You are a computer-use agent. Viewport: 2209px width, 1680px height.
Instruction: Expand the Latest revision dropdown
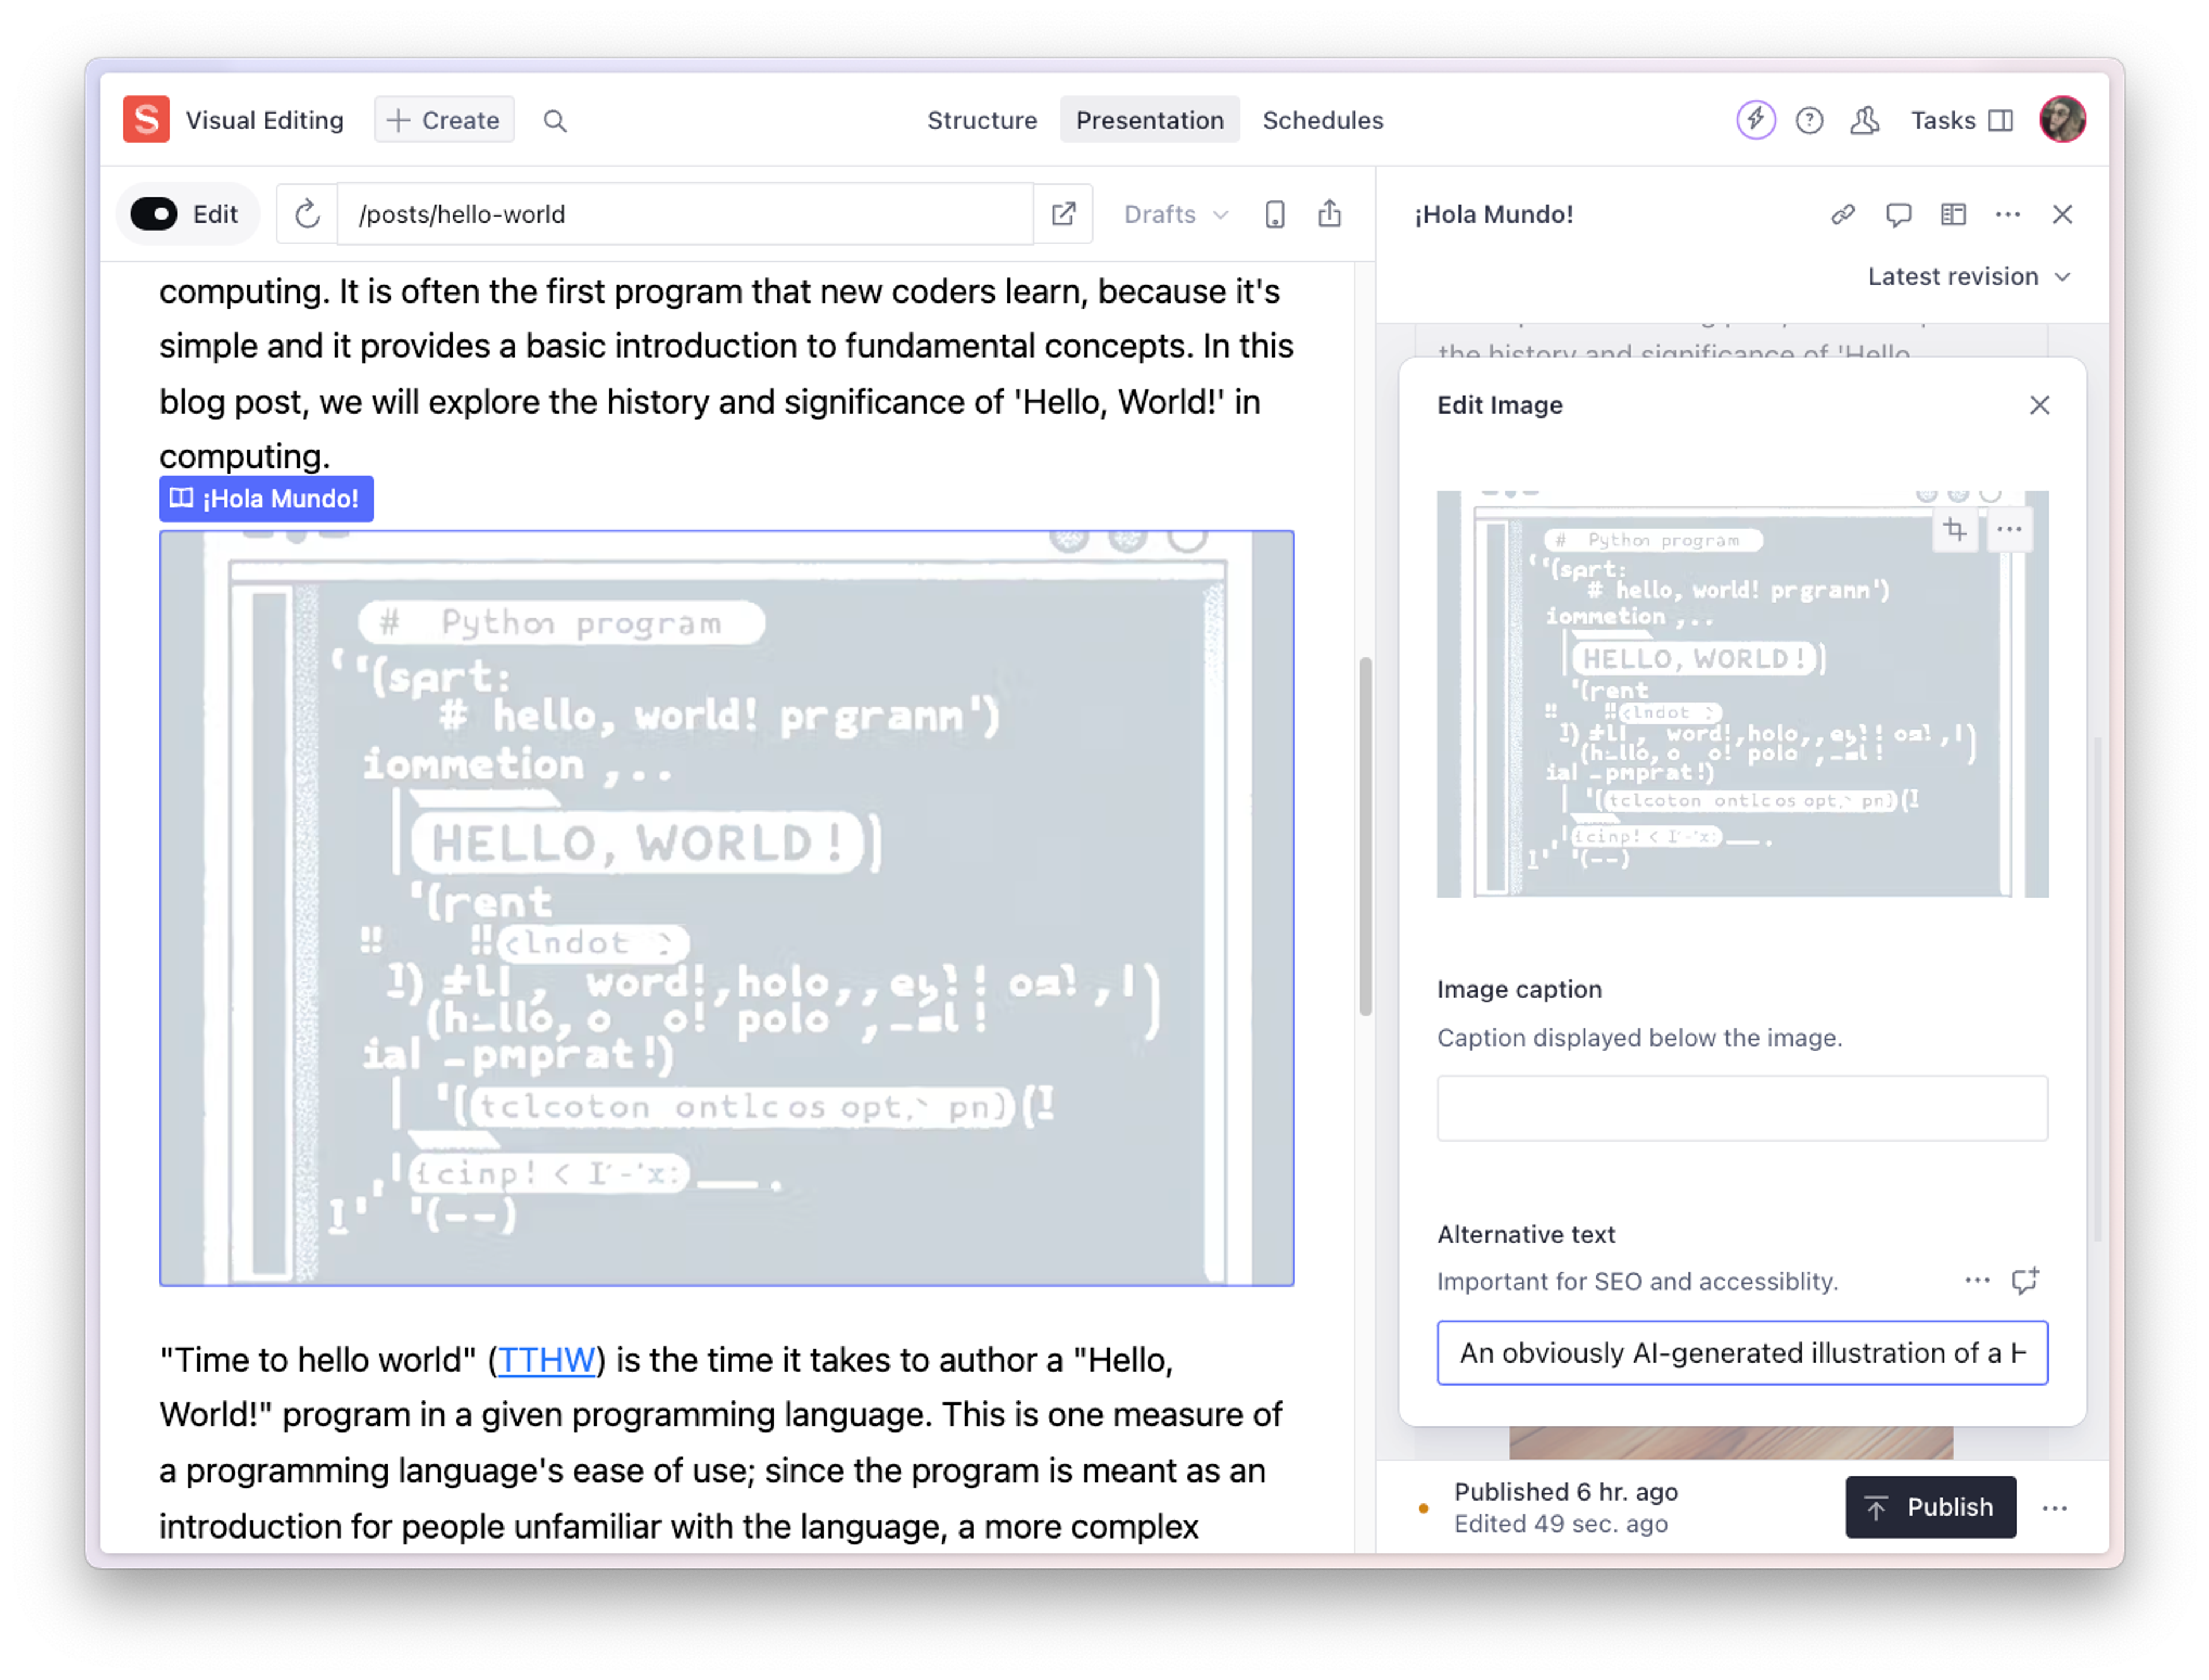1967,277
